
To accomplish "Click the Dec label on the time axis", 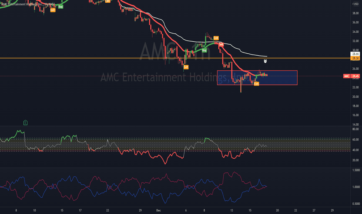I will point(158,210).
